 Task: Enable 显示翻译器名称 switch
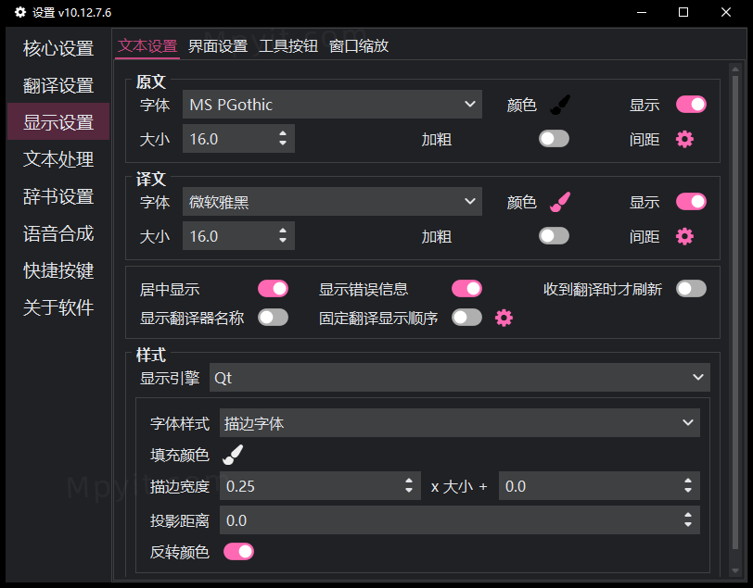273,318
